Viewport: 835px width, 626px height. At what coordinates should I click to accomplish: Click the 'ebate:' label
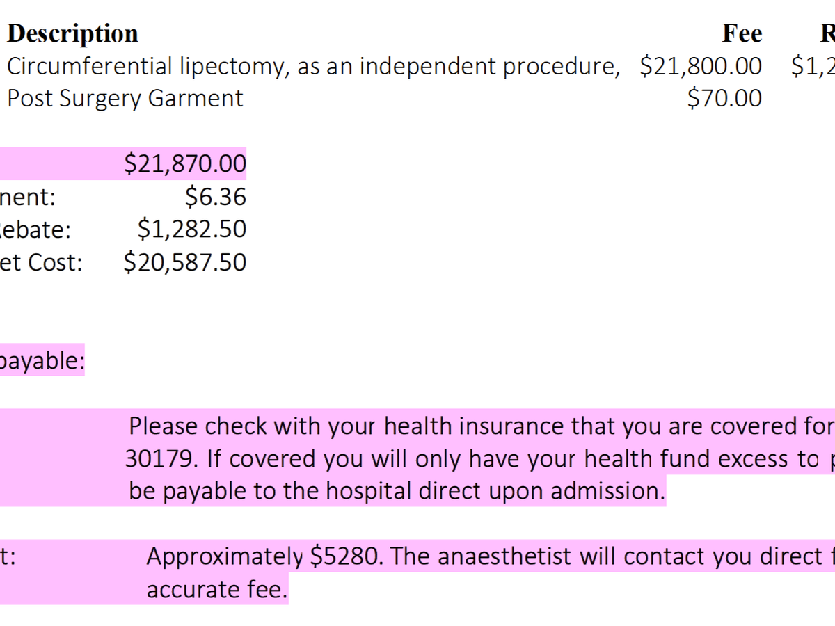[x=35, y=229]
